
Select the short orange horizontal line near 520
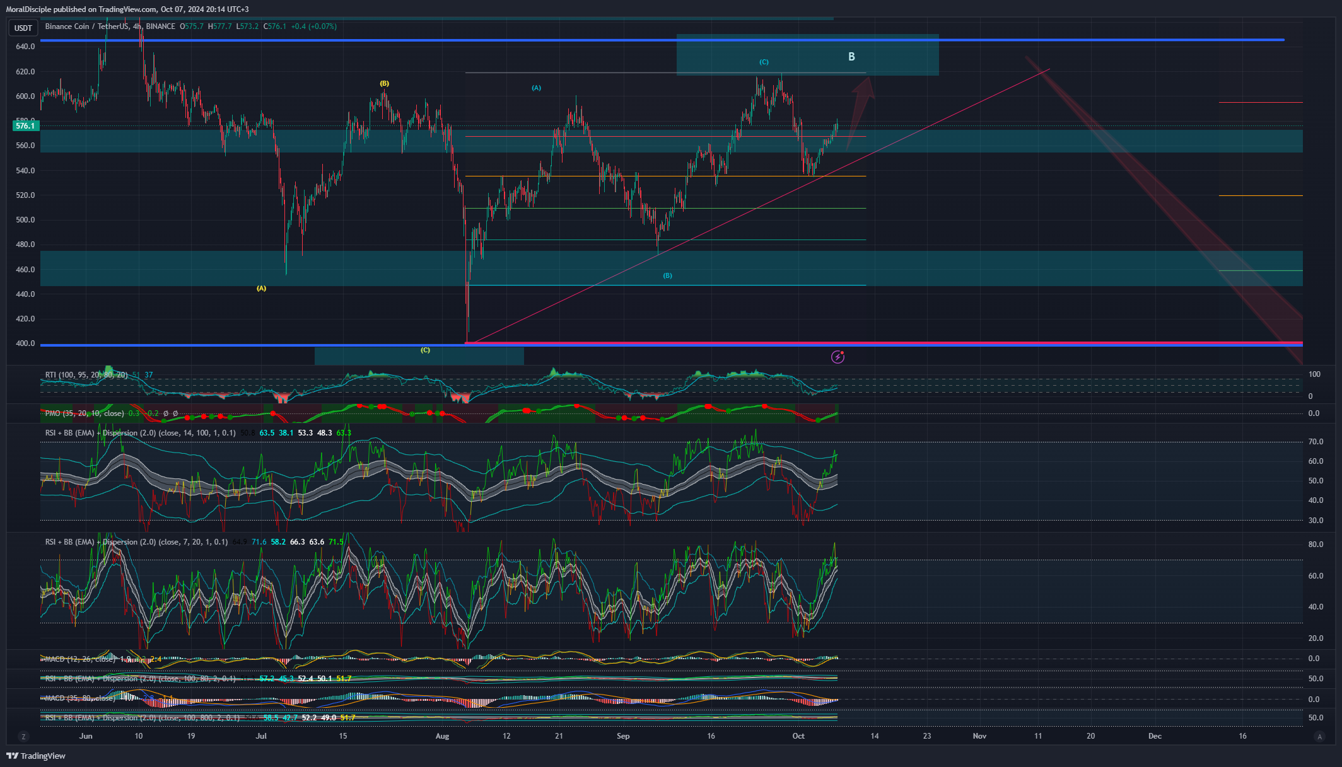tap(1261, 196)
